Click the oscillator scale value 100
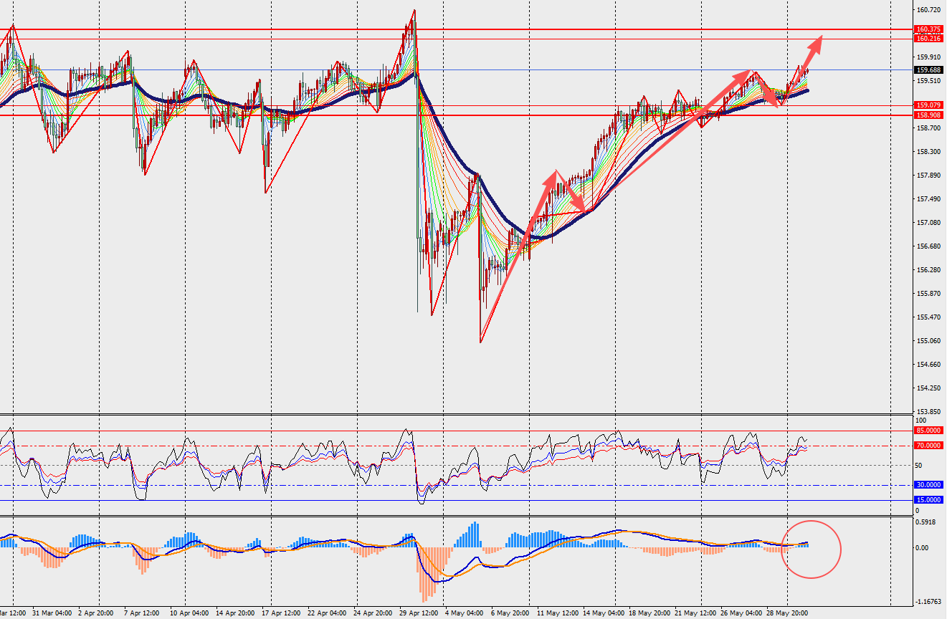Screen dimensions: 947x619 click(922, 421)
